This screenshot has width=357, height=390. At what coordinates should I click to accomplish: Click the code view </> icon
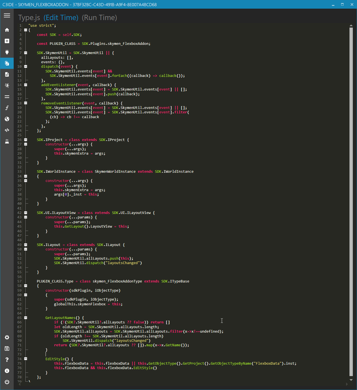pyautogui.click(x=7, y=130)
